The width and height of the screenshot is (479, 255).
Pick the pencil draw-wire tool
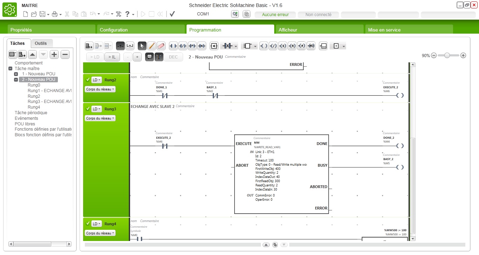click(151, 46)
